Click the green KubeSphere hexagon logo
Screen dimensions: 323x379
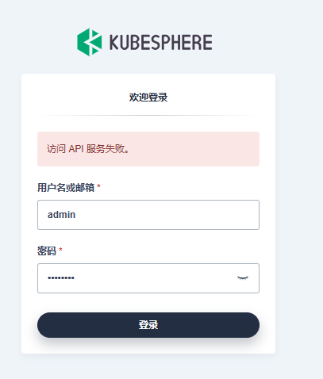90,42
